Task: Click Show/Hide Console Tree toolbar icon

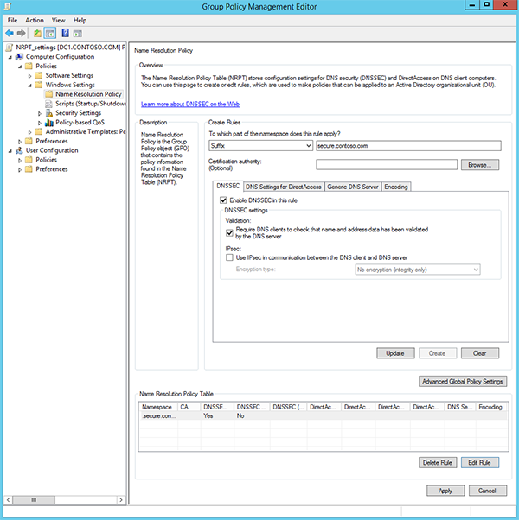Action: tap(50, 33)
